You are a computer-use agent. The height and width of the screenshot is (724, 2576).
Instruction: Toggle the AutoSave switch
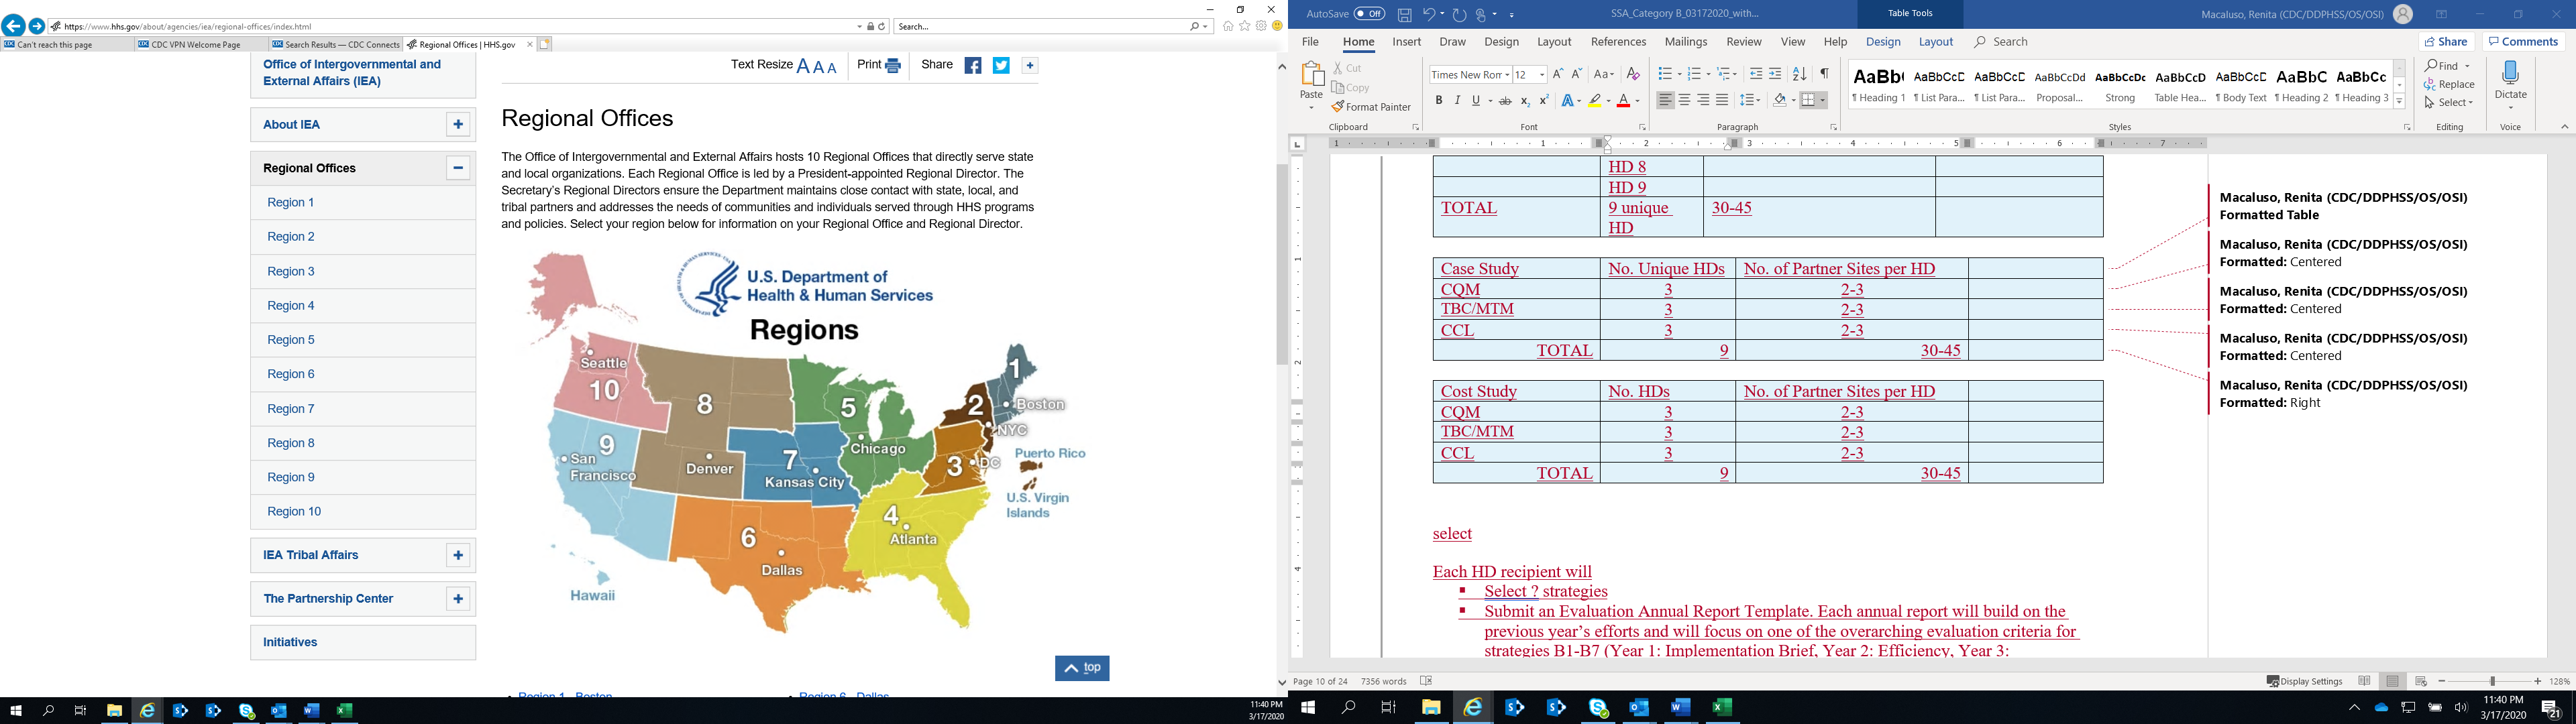coord(1369,14)
